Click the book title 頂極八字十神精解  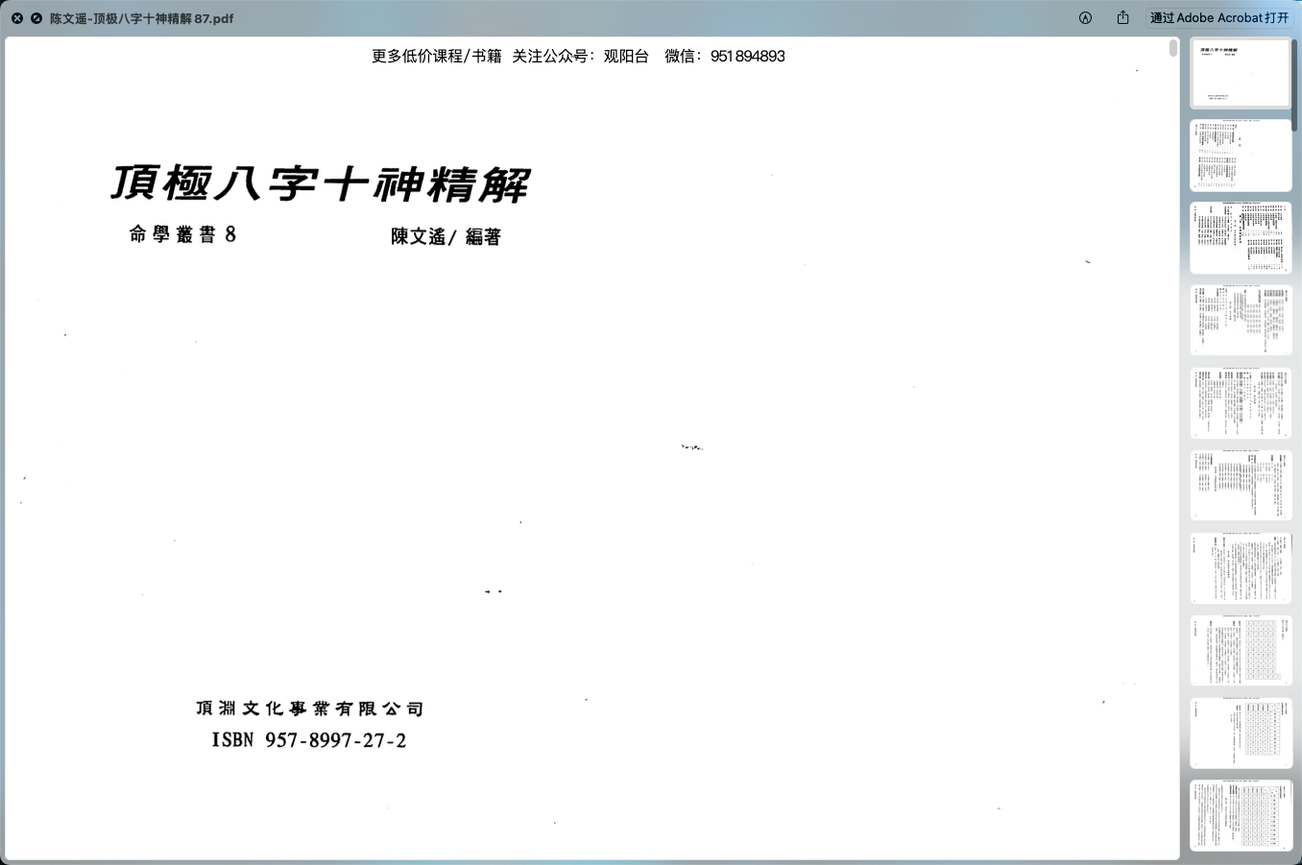click(x=320, y=183)
